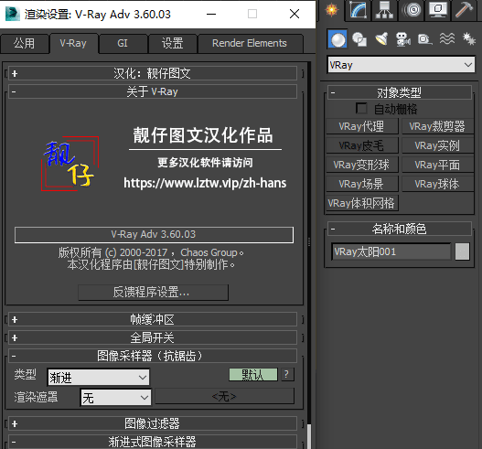The height and width of the screenshot is (449, 482).
Task: Select the Space Warps waves icon
Action: pyautogui.click(x=447, y=38)
